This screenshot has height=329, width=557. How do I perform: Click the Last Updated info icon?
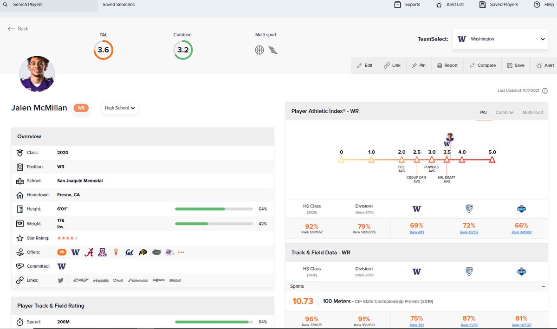click(545, 91)
